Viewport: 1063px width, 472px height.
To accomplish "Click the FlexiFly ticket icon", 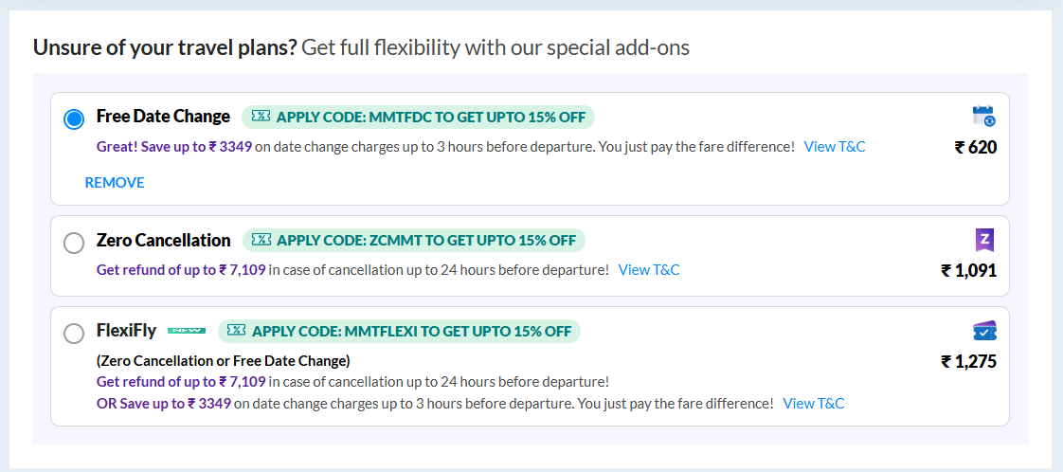I will (x=984, y=331).
